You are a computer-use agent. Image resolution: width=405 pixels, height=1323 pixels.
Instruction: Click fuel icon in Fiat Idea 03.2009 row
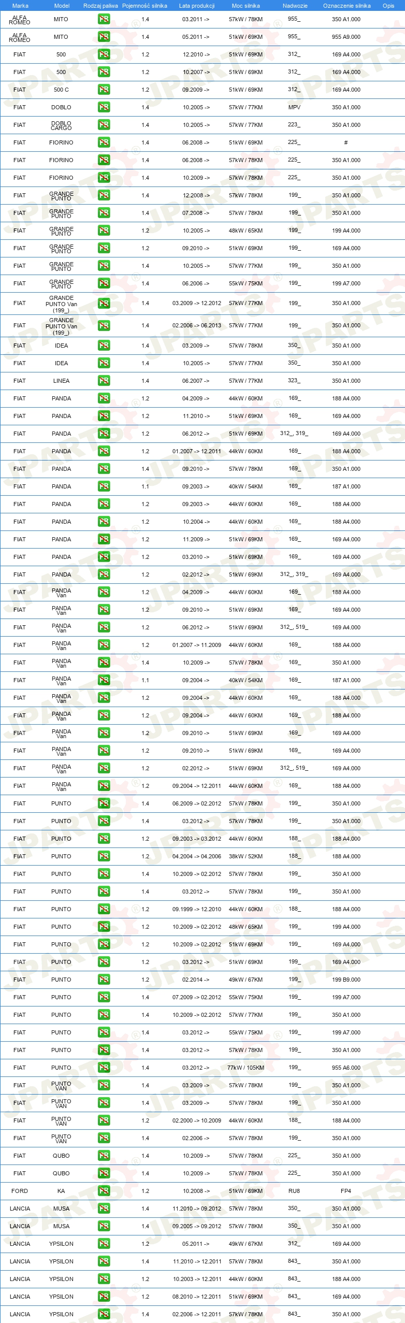[x=104, y=346]
